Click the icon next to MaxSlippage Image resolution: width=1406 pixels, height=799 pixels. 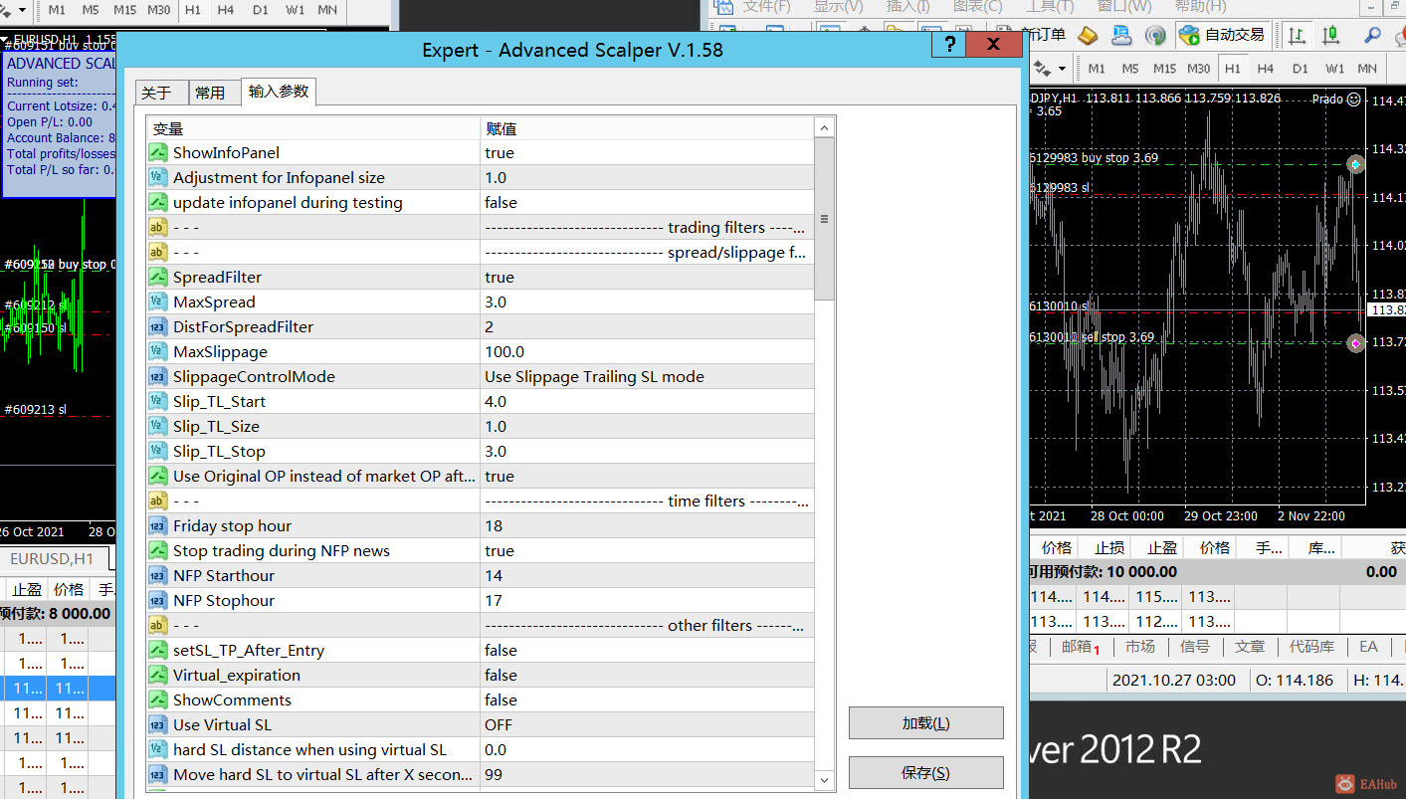[157, 351]
